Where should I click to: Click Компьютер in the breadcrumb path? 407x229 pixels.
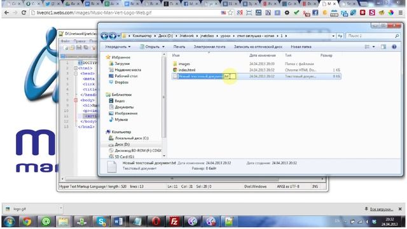142,36
